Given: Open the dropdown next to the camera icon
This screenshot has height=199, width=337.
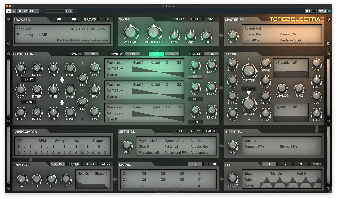Looking at the screenshot, I should coord(315,11).
